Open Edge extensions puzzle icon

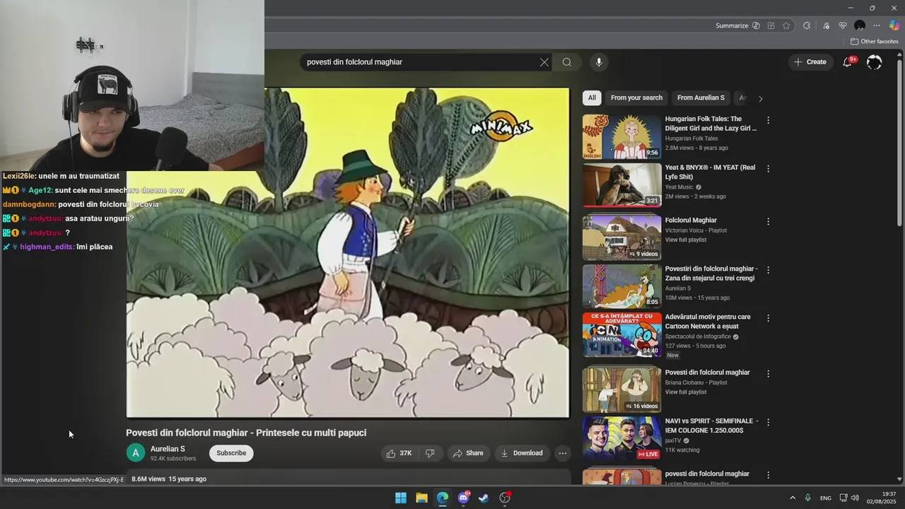point(807,25)
